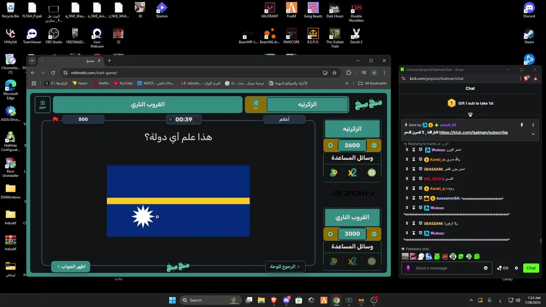Screen dimensions: 546x307
Task: Click the خروج exit icon in the game
Action: [43, 104]
